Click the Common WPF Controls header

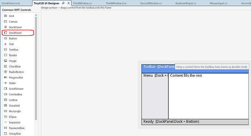[16, 10]
